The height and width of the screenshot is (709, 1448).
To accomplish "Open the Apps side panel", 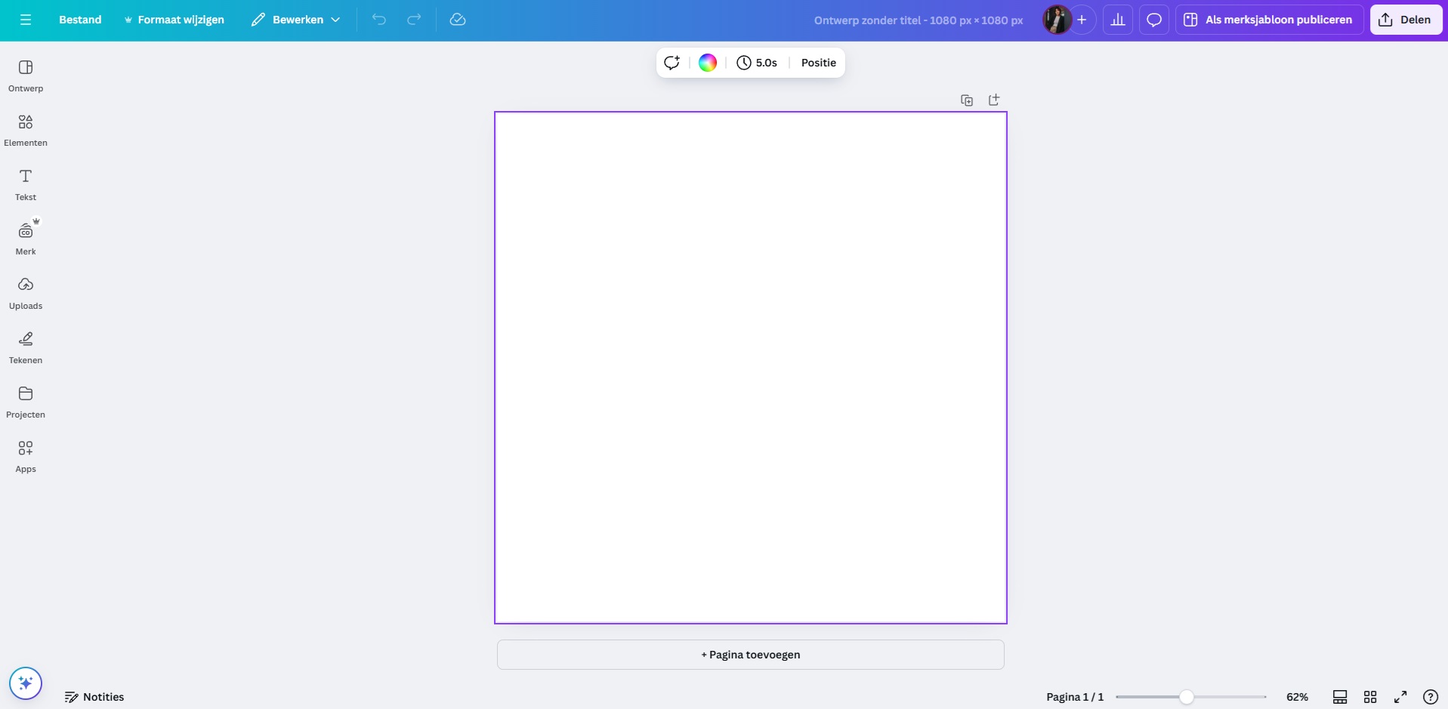I will pyautogui.click(x=26, y=457).
